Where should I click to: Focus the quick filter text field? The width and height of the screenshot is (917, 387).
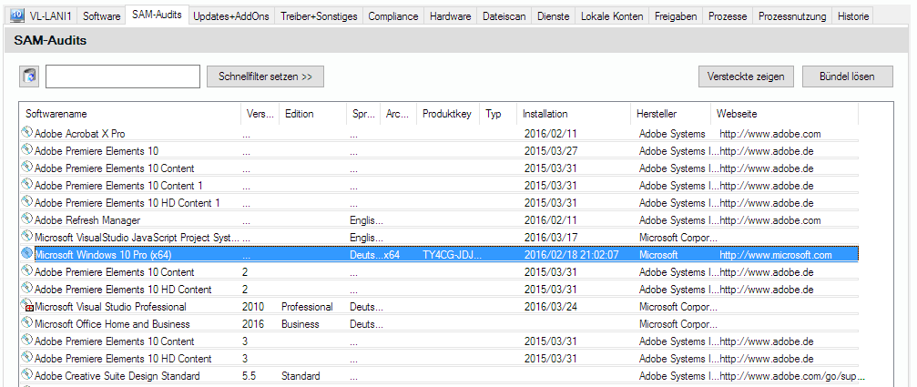coord(123,76)
